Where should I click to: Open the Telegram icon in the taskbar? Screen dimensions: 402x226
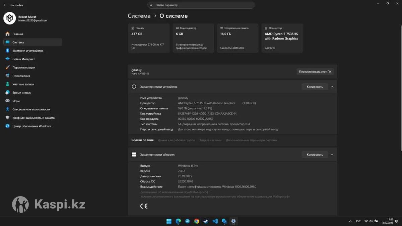(x=187, y=221)
